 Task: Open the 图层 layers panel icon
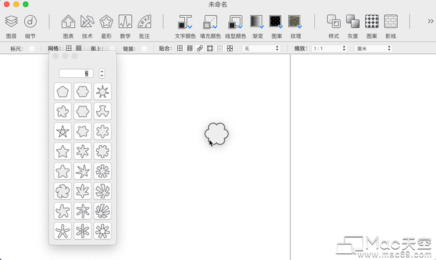(x=12, y=21)
